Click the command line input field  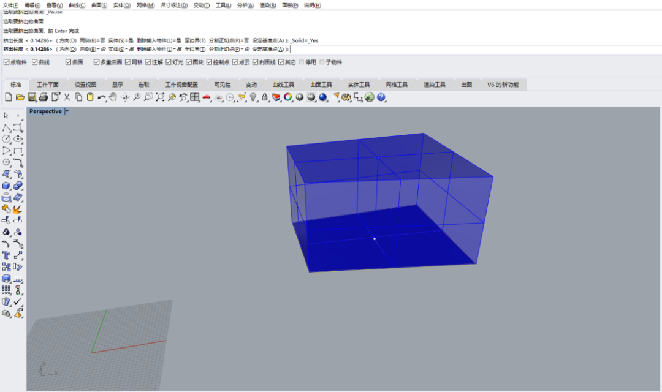[x=429, y=49]
